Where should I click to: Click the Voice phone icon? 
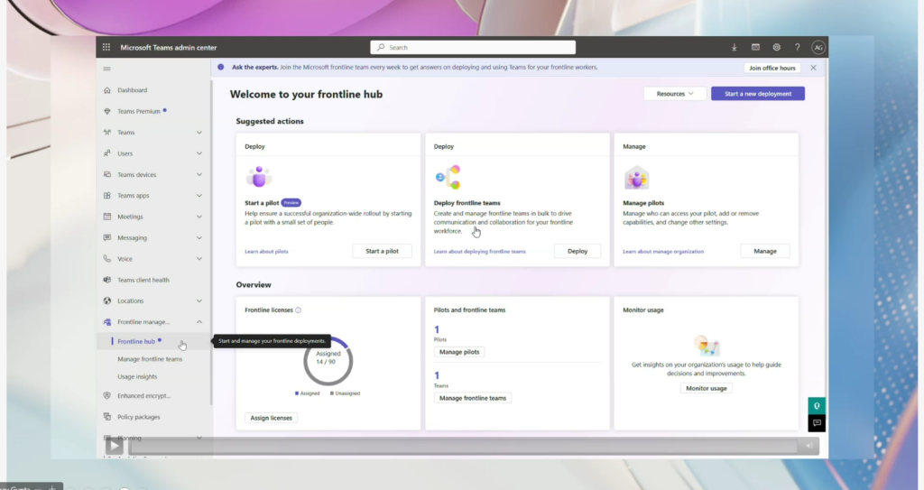(107, 258)
